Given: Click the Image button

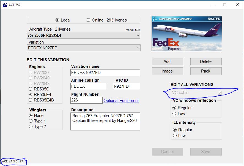Looking at the screenshot, I should tap(167, 71).
